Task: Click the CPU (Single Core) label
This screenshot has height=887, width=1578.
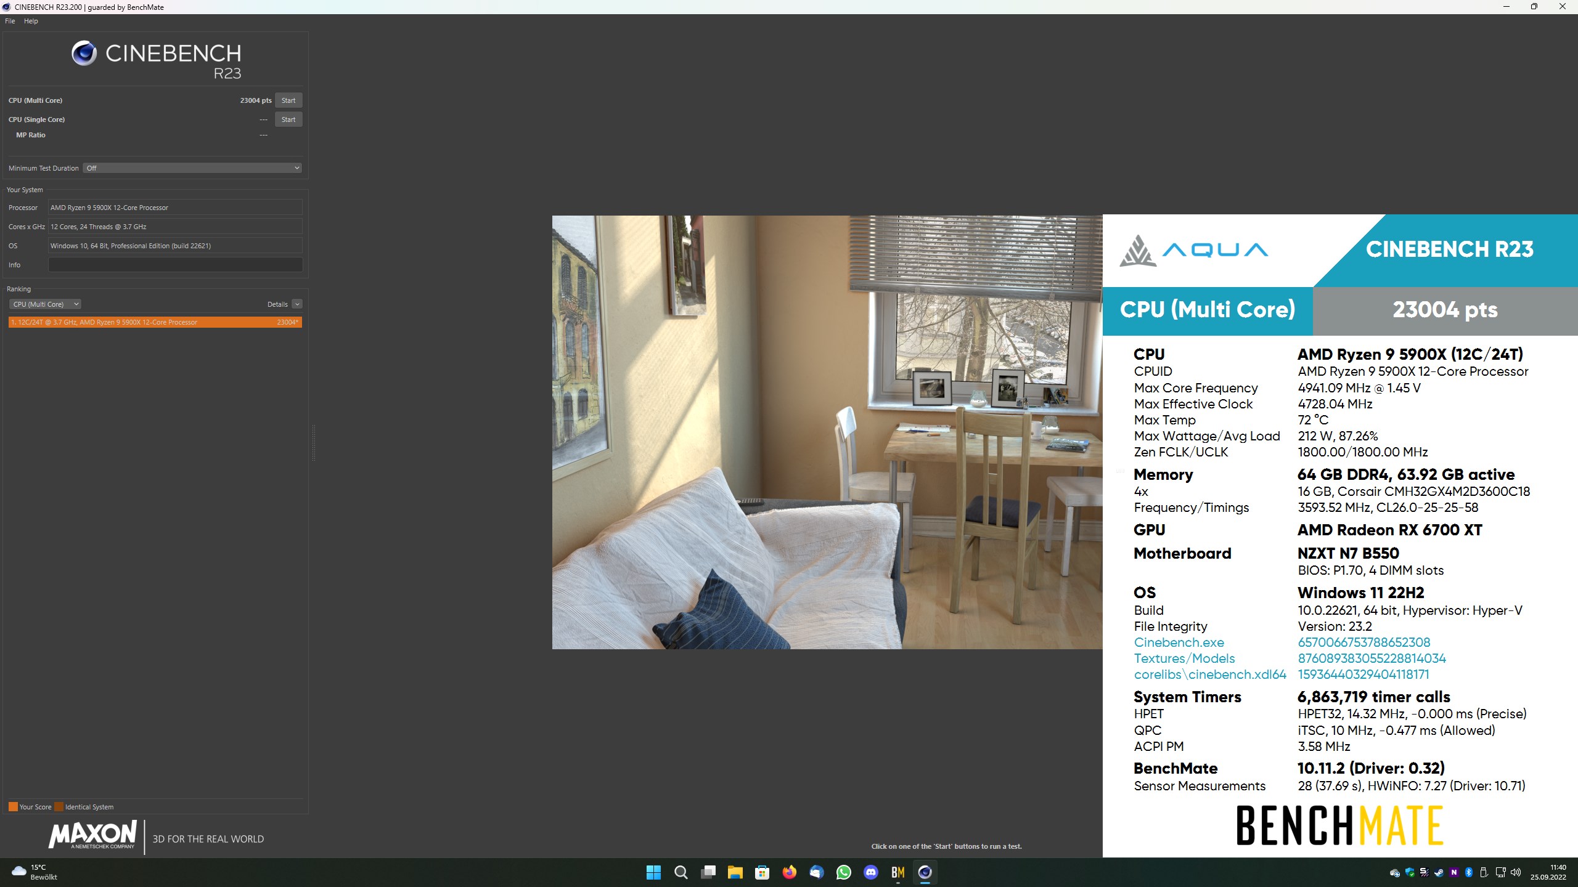Action: (36, 119)
